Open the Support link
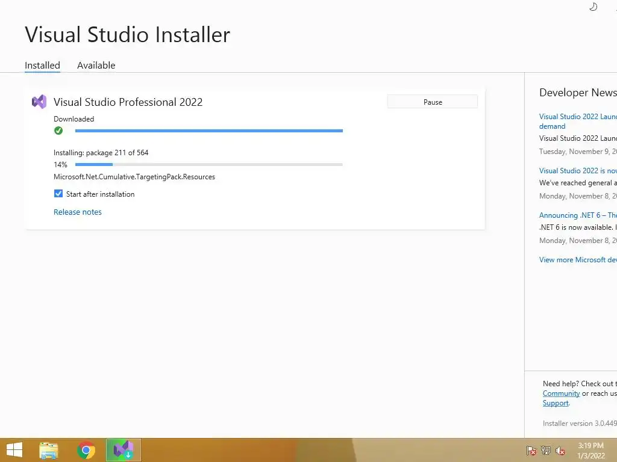 [556, 403]
